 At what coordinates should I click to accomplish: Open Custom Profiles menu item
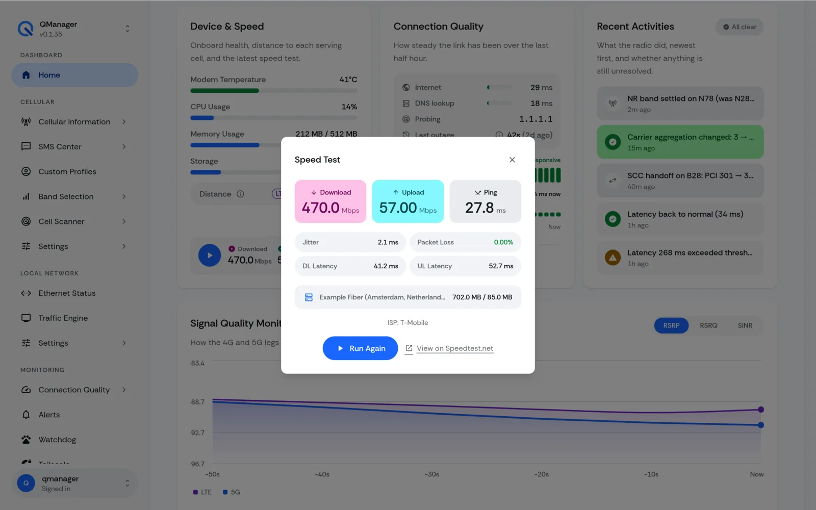coord(74,171)
